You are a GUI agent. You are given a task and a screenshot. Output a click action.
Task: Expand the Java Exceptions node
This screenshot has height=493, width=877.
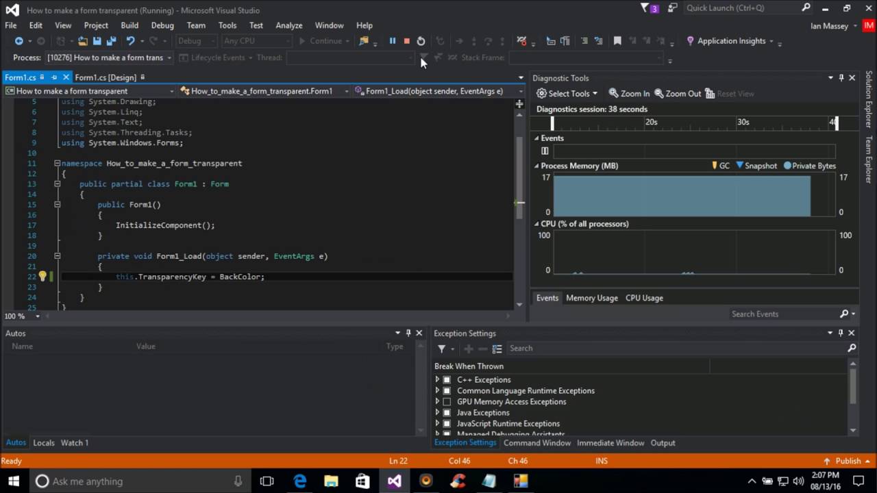437,413
